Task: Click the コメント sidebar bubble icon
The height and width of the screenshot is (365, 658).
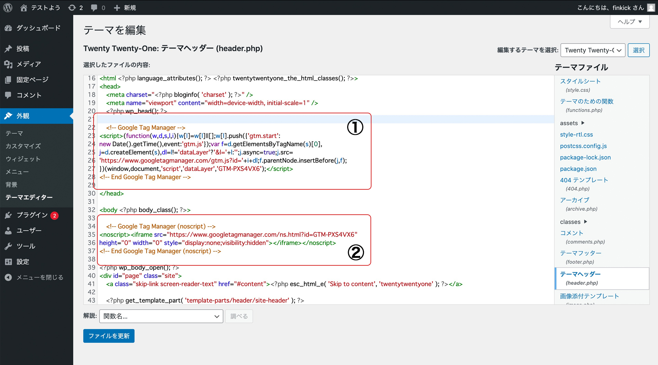Action: 9,95
